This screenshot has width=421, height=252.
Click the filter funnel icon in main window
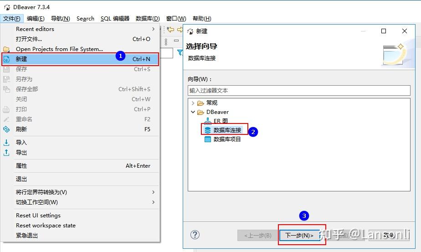pos(180,53)
